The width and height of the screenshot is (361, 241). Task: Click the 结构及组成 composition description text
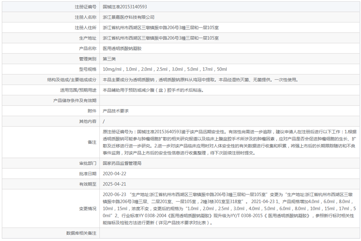(x=200, y=80)
